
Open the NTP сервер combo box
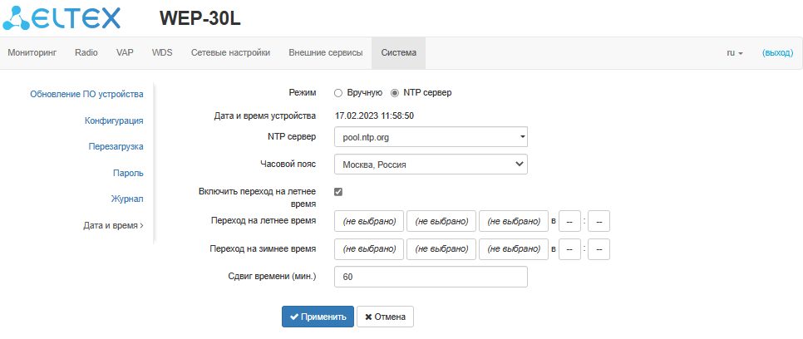click(431, 136)
